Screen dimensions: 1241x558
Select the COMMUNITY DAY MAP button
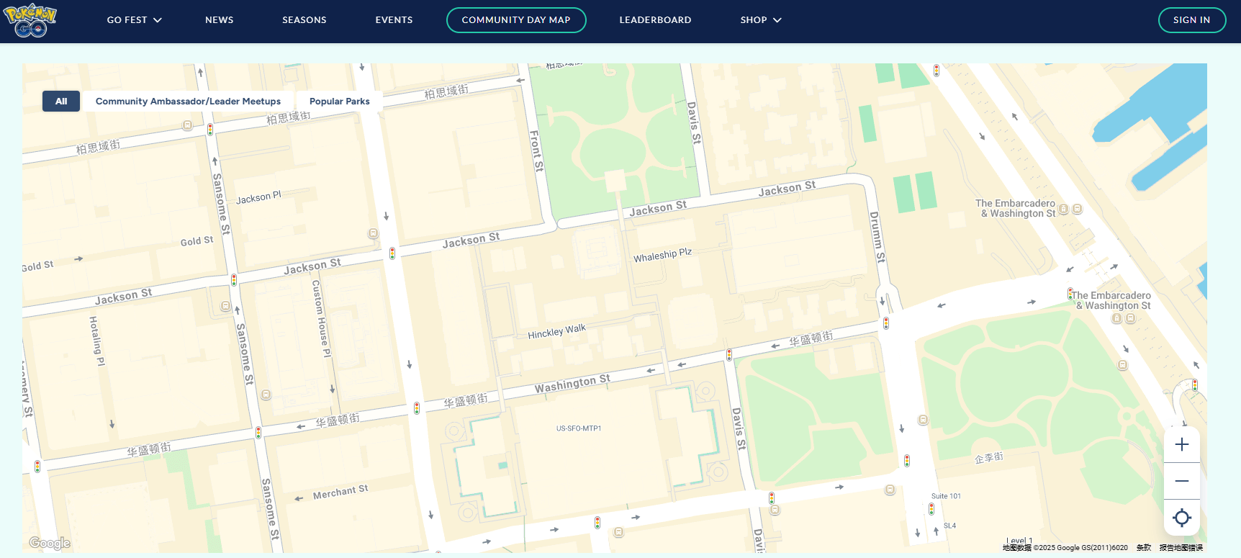click(515, 20)
